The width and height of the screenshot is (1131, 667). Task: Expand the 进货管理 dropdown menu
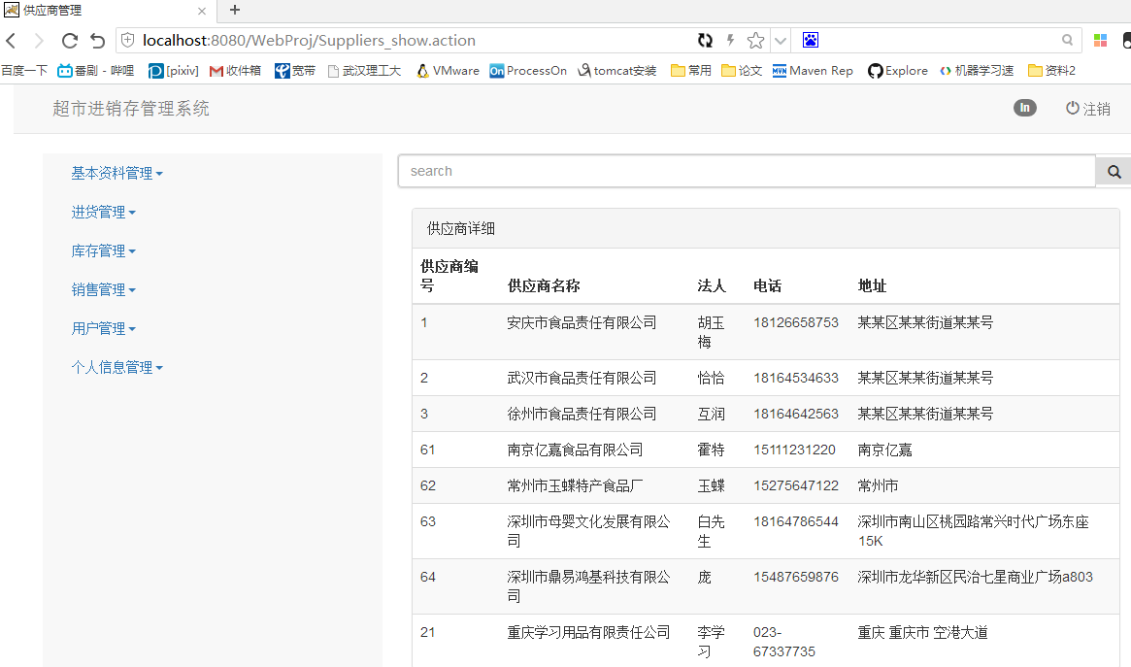(103, 212)
